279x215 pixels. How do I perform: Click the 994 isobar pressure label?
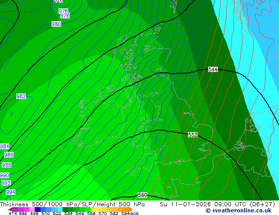(11, 192)
